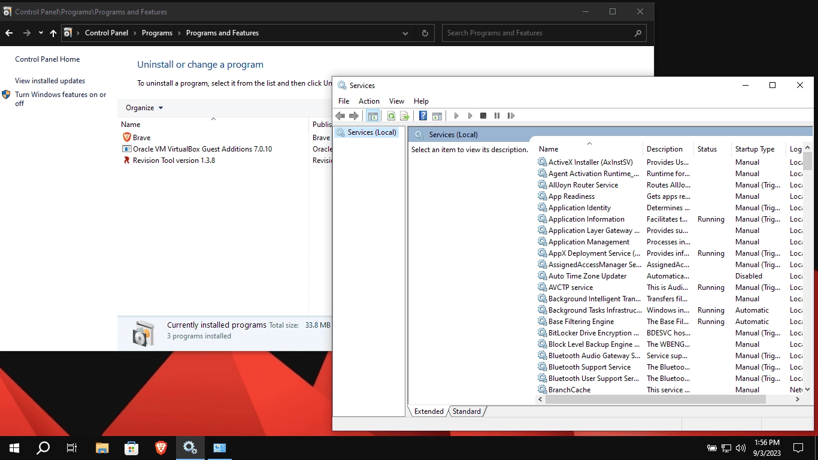Click the Search Programs and Features field
The width and height of the screenshot is (818, 460).
(x=544, y=33)
